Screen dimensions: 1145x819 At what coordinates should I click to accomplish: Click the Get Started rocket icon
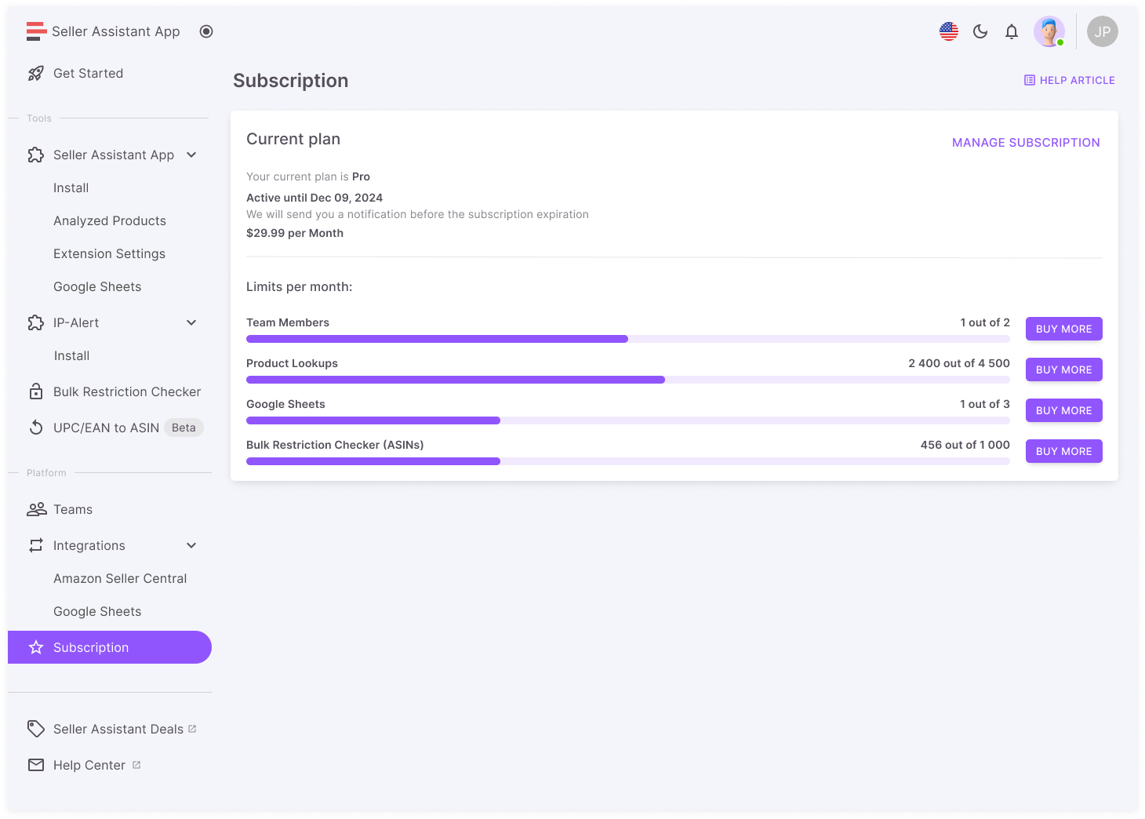tap(36, 73)
